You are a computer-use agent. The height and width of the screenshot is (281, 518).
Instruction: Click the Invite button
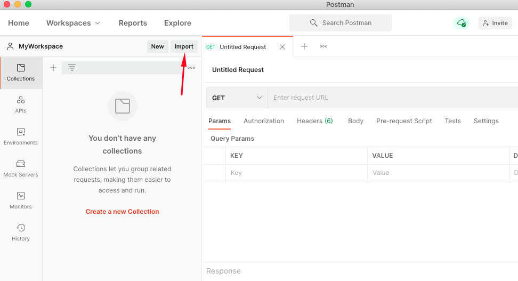coord(495,23)
